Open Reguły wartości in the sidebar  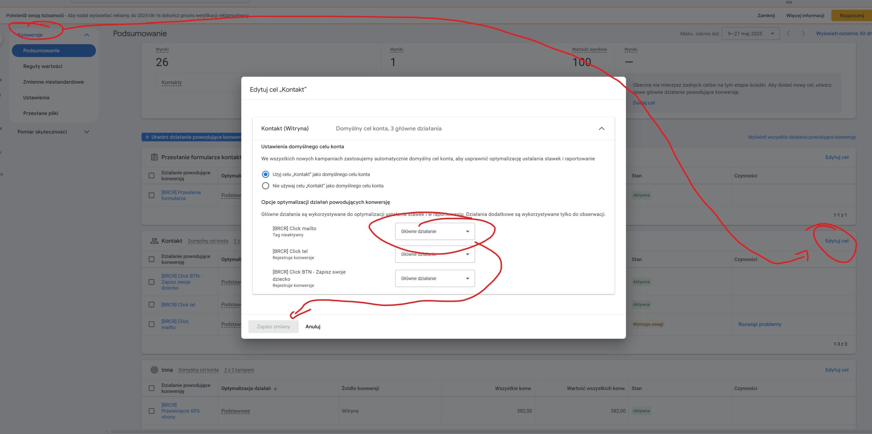pyautogui.click(x=43, y=66)
